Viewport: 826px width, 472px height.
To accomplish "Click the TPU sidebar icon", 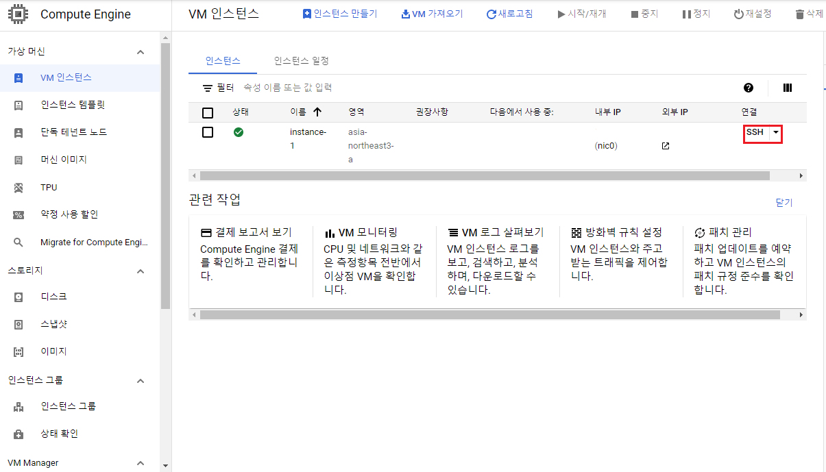I will (19, 188).
